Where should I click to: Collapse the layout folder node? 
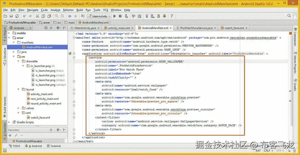point(18,89)
